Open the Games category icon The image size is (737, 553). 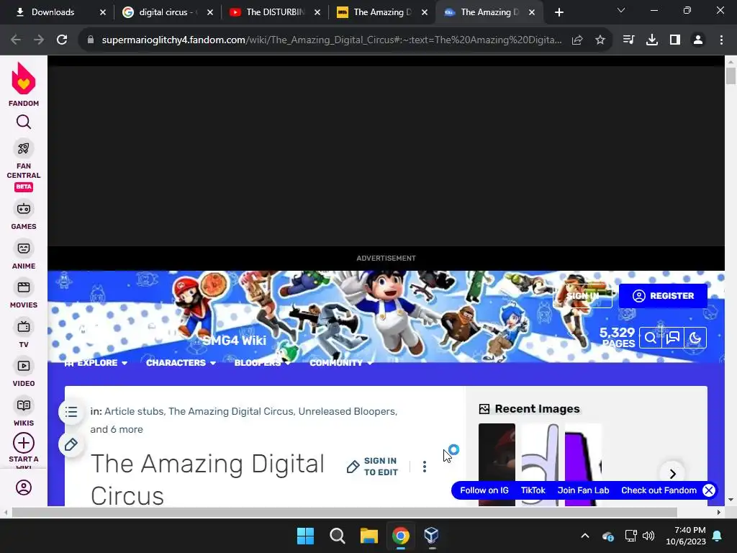[24, 209]
